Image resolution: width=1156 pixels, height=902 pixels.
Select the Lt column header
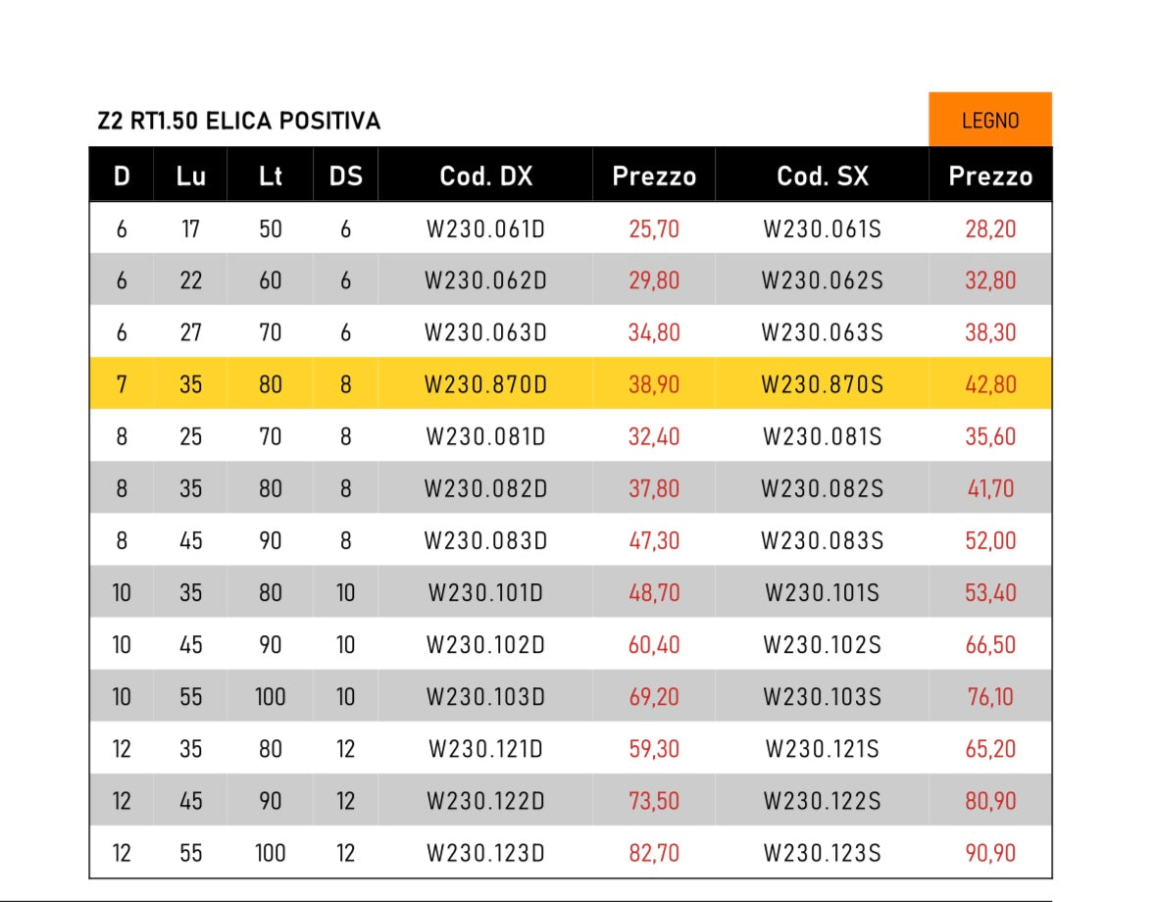pyautogui.click(x=270, y=176)
